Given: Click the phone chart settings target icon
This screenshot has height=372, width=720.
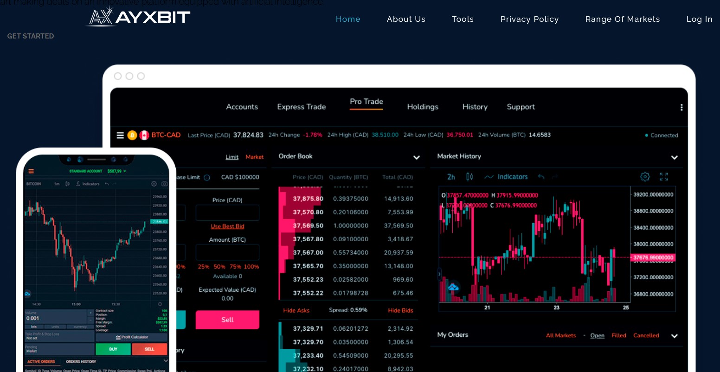Looking at the screenshot, I should (x=154, y=184).
